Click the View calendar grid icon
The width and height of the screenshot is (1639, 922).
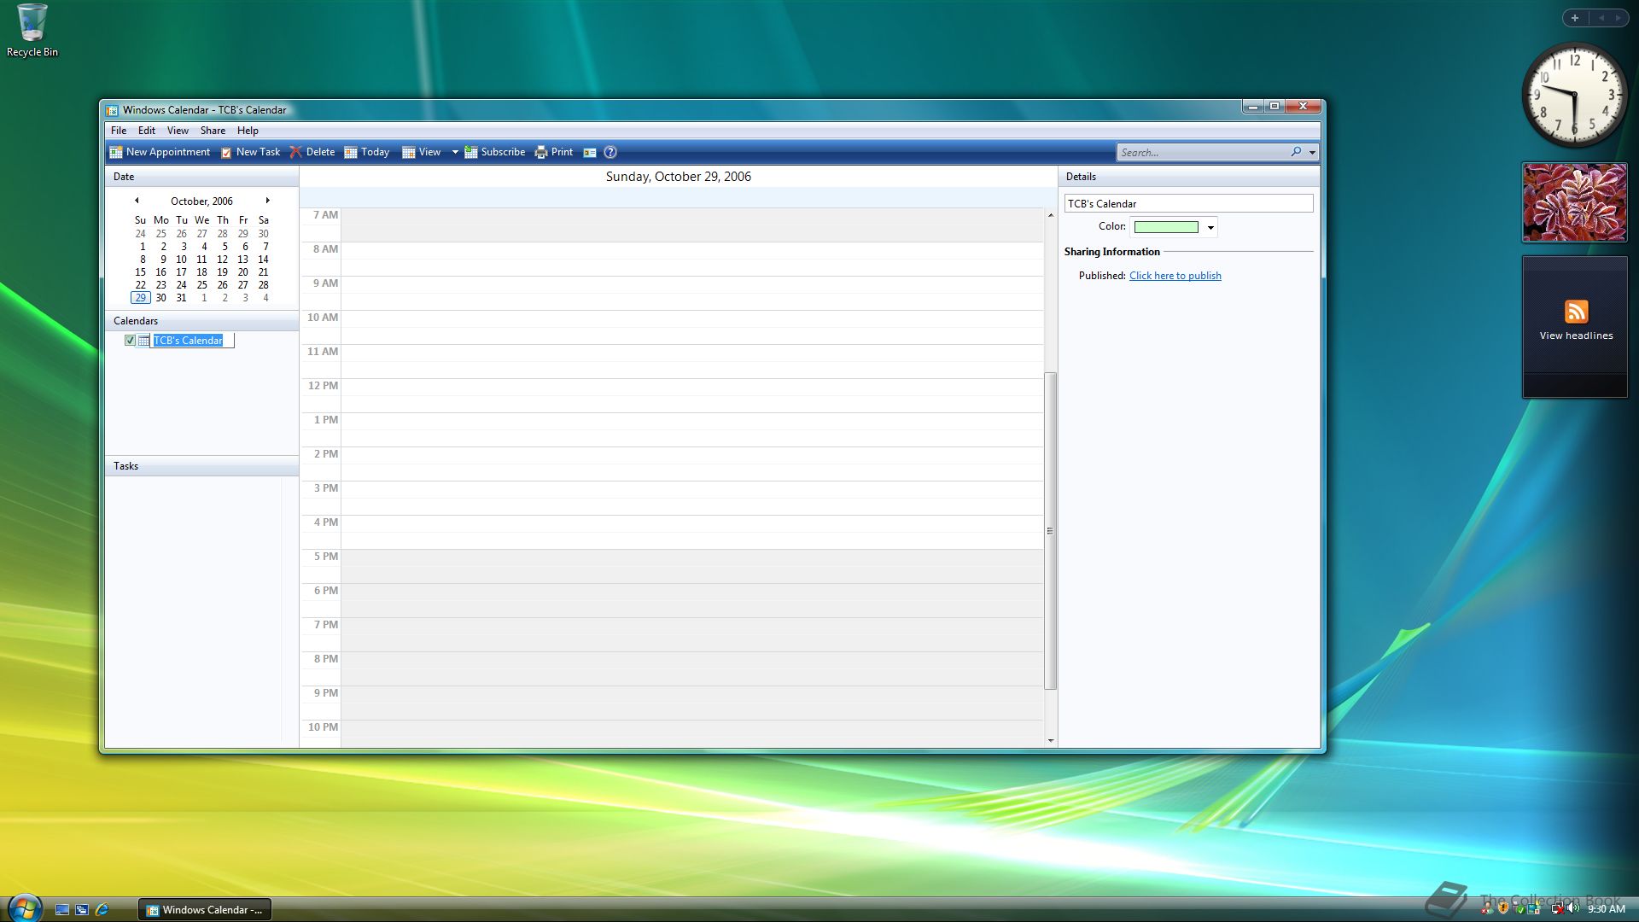[409, 152]
